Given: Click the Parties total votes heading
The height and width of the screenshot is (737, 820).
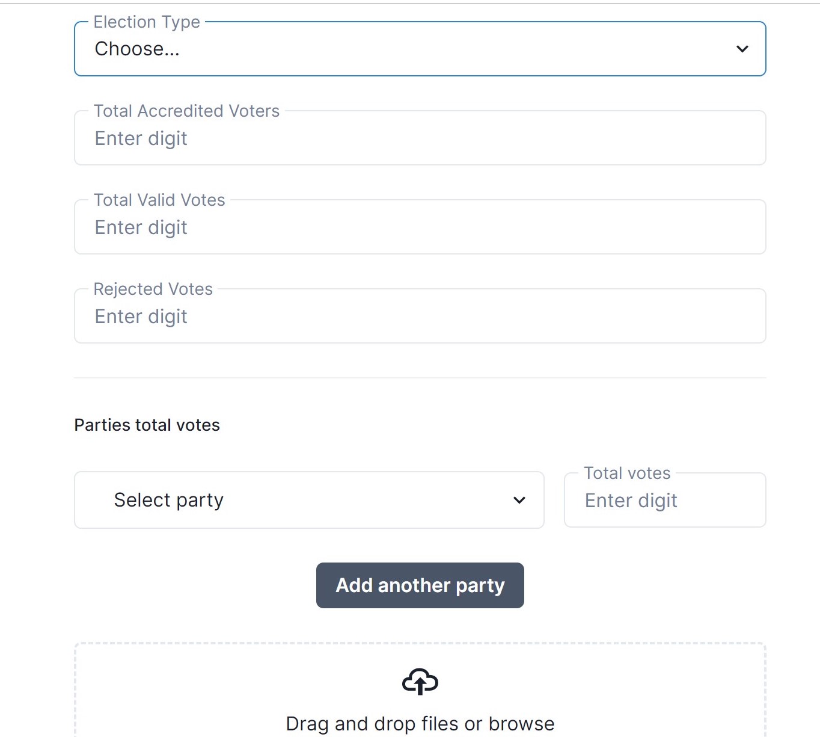Looking at the screenshot, I should point(147,425).
